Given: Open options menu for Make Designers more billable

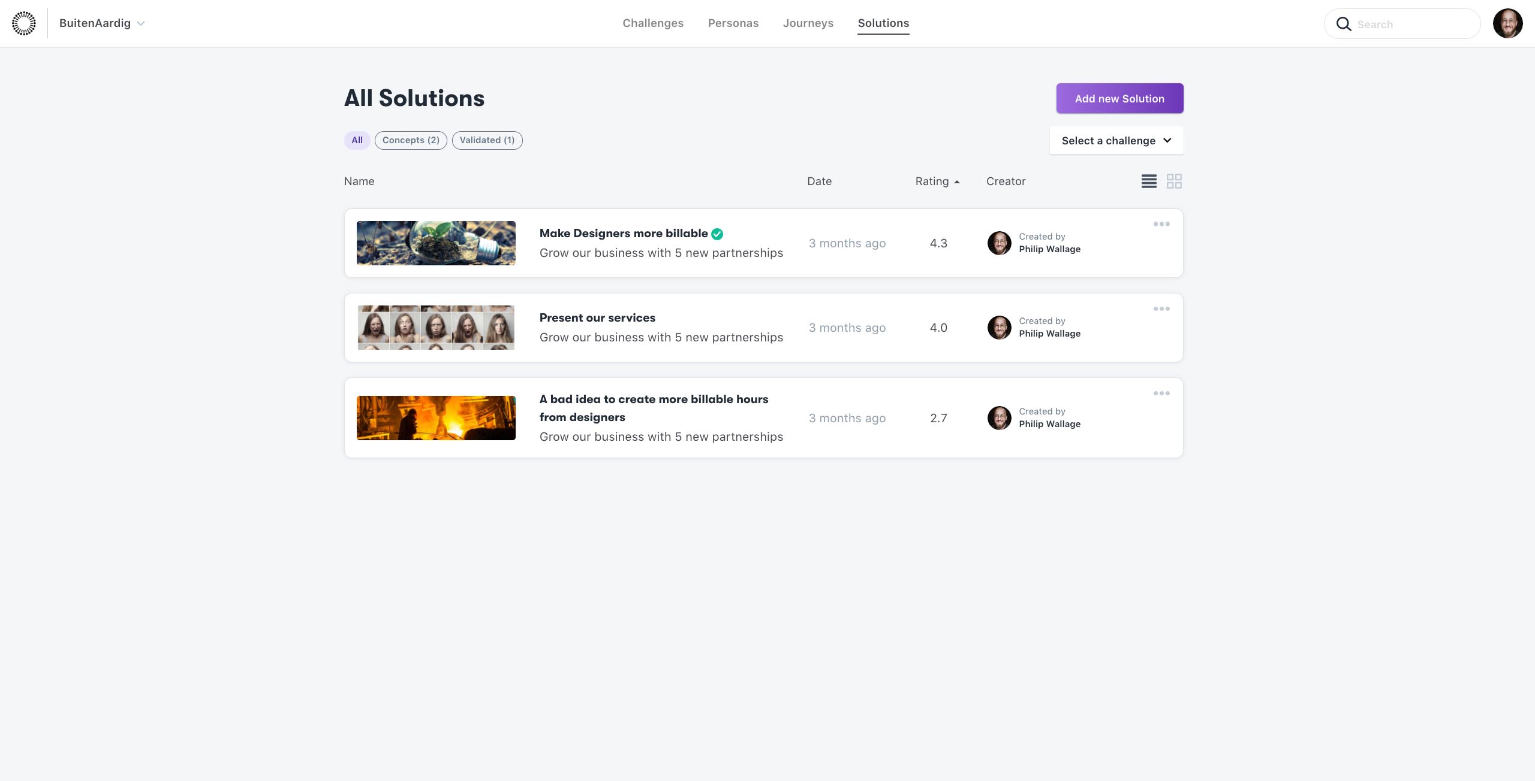Looking at the screenshot, I should pyautogui.click(x=1161, y=224).
